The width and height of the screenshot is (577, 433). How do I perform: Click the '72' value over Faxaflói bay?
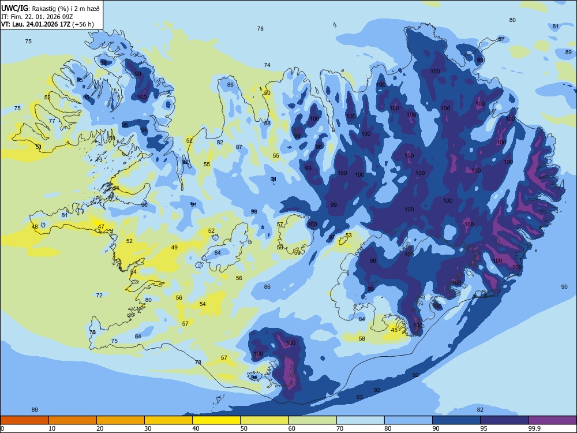(99, 295)
